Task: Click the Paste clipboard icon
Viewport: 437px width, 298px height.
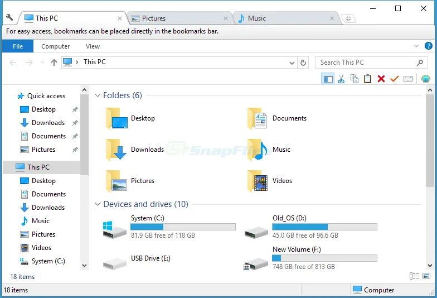Action: pos(368,79)
